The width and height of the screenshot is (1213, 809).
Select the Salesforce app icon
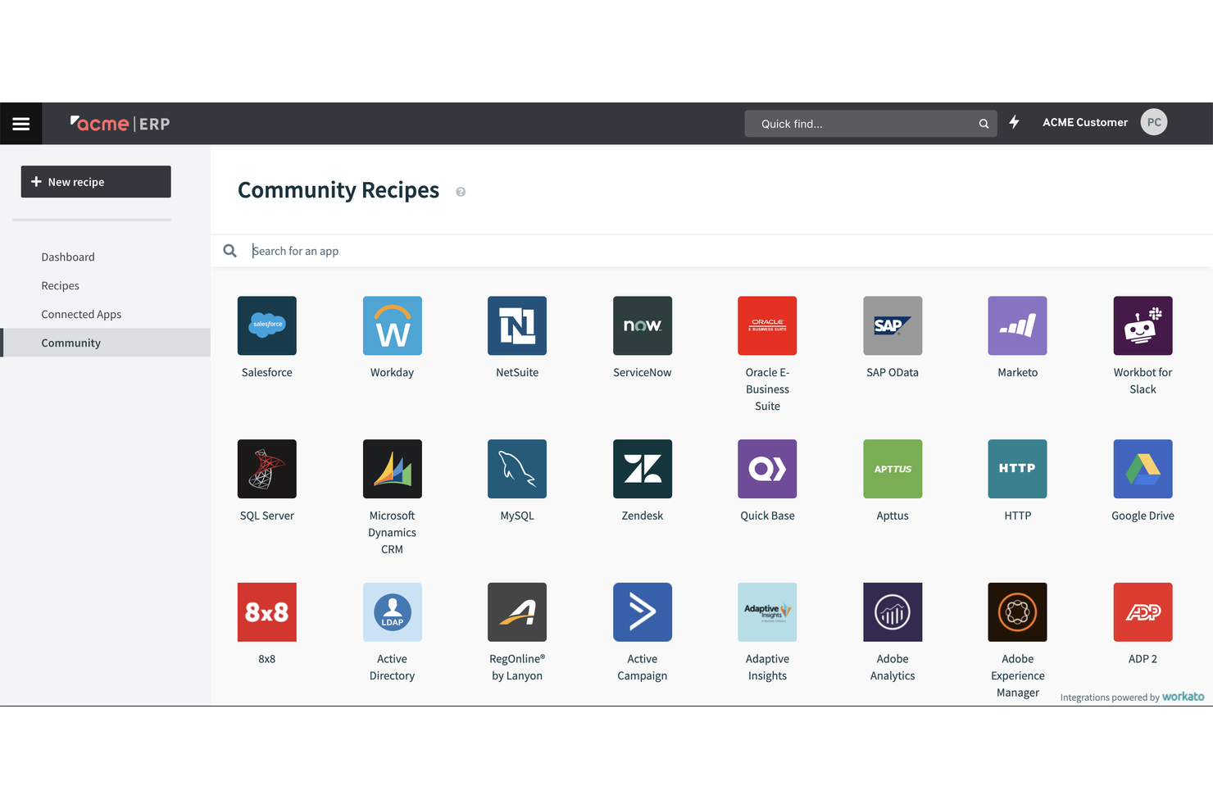tap(266, 325)
